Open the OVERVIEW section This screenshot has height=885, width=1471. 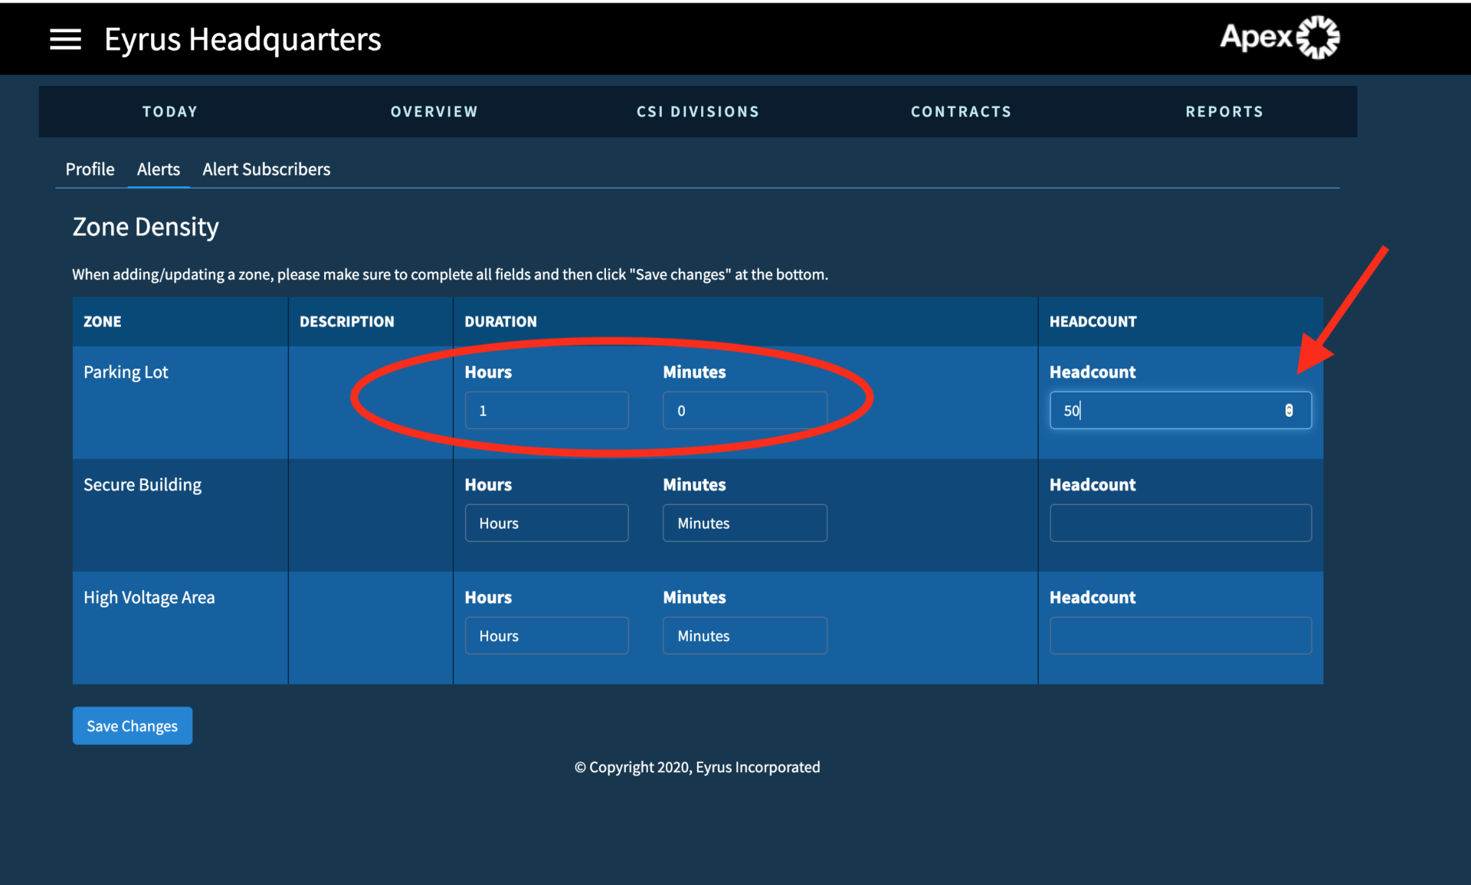click(434, 111)
